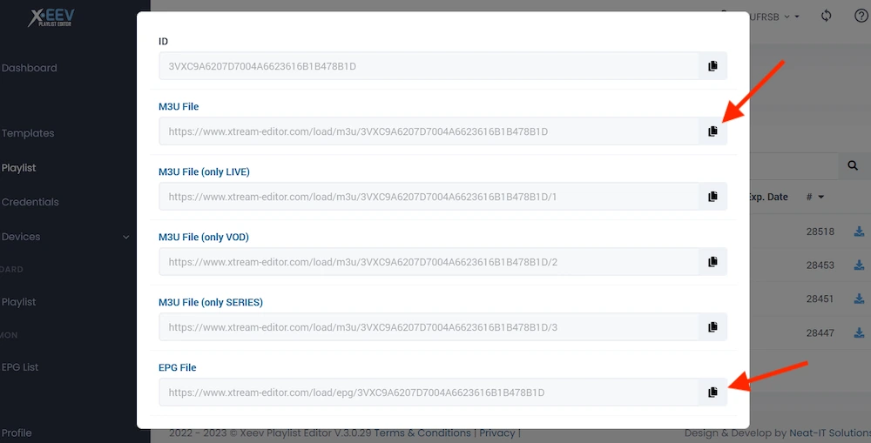The height and width of the screenshot is (443, 871).
Task: Download playlist in row 28518
Action: coord(860,232)
